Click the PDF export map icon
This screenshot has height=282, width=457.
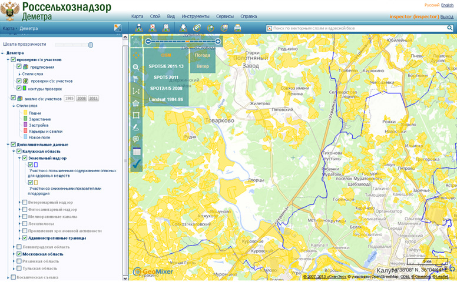click(x=153, y=28)
